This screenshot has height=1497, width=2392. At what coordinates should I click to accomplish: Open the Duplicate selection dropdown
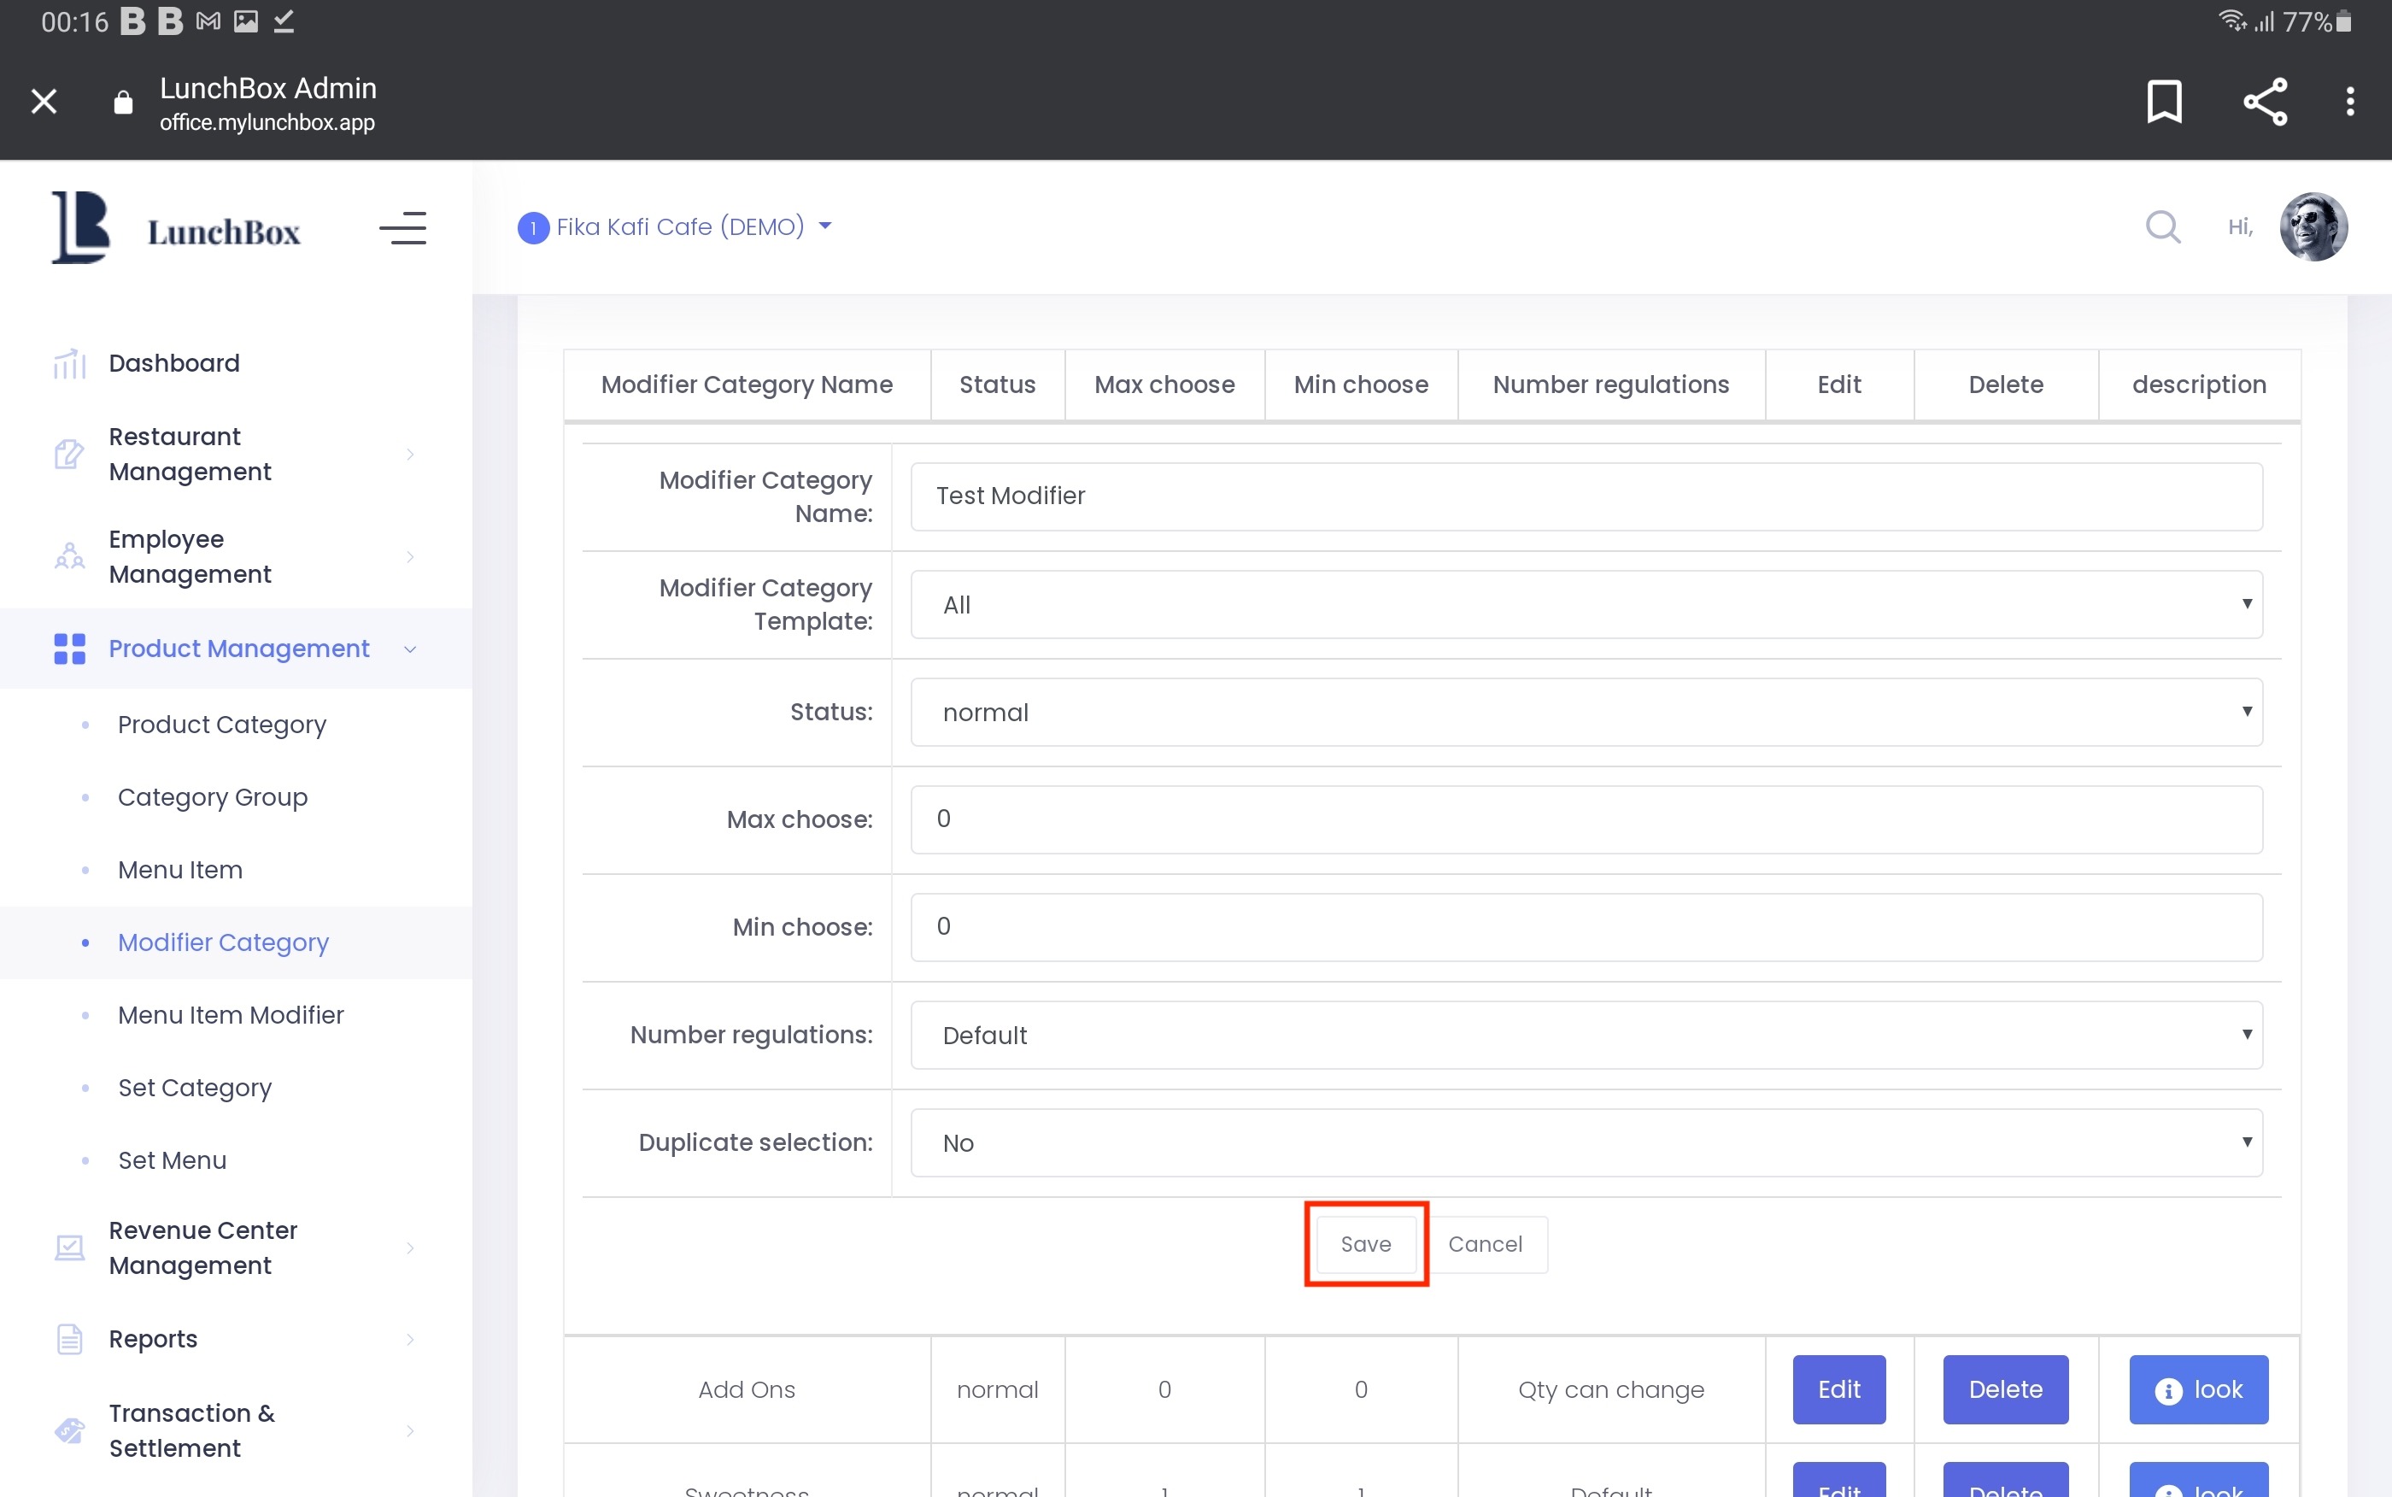pos(1586,1142)
